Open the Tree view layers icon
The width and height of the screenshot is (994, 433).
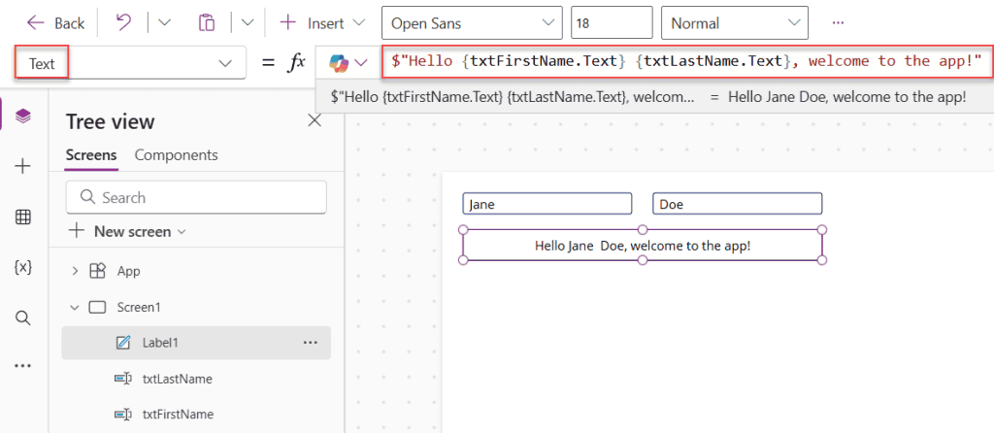[23, 116]
